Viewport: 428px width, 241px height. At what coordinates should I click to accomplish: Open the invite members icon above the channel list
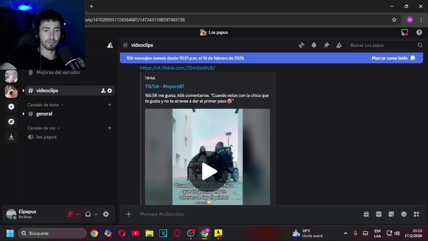point(110,45)
